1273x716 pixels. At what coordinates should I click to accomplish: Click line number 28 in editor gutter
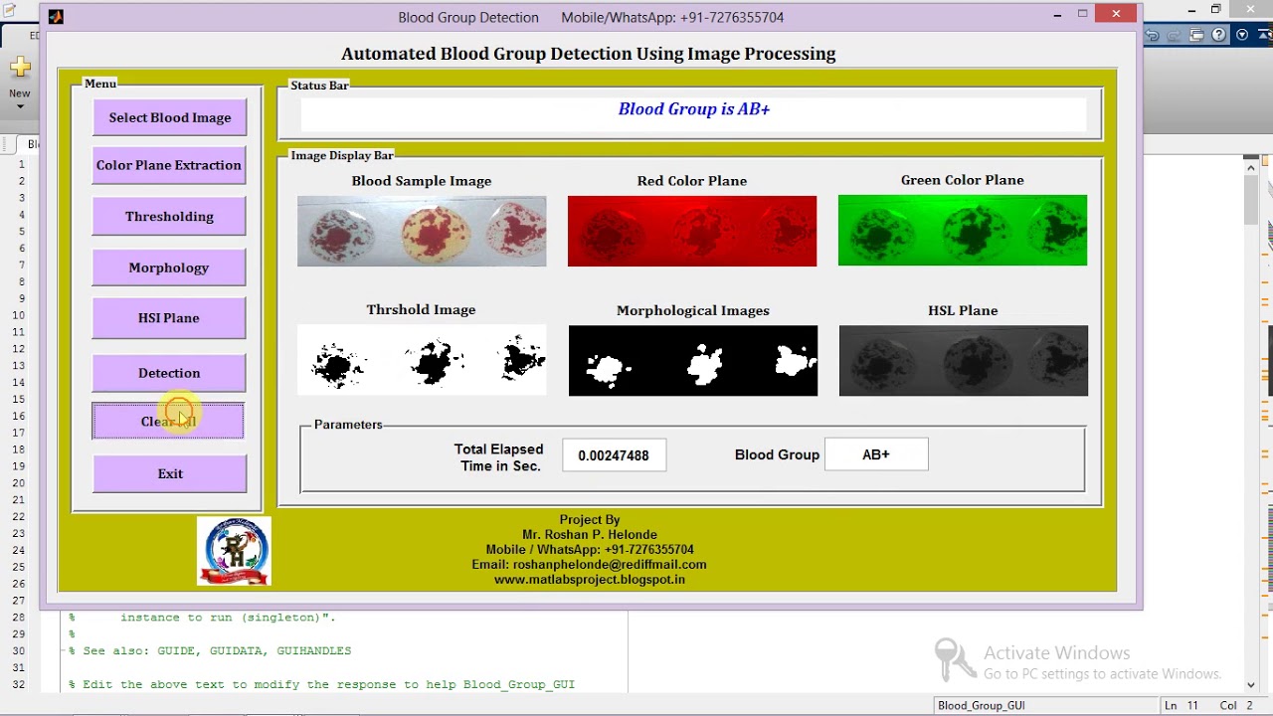[18, 617]
